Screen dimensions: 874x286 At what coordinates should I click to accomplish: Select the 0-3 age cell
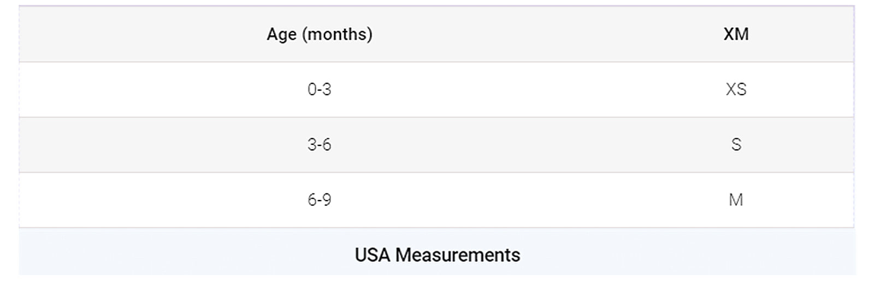coord(319,89)
